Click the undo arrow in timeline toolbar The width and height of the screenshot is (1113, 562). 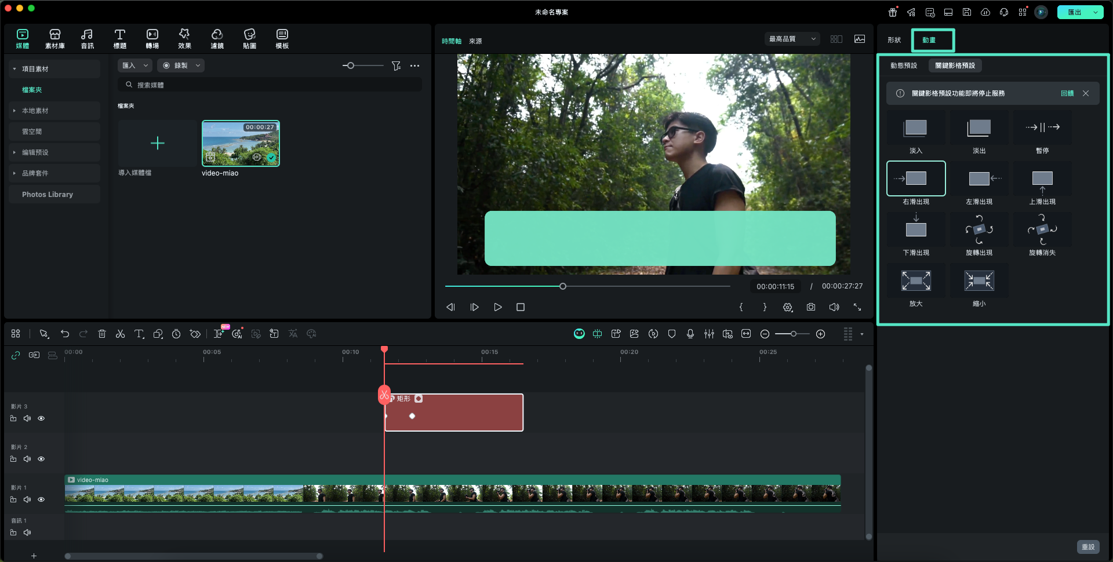tap(65, 334)
